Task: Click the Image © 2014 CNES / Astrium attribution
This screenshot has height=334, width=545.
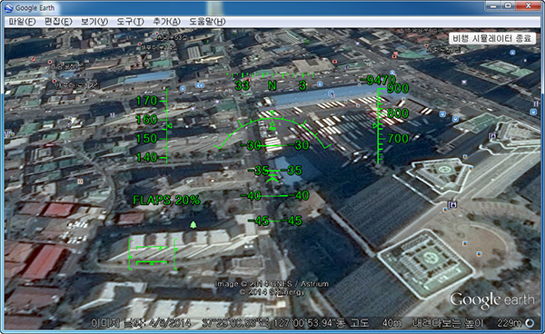Action: (272, 284)
